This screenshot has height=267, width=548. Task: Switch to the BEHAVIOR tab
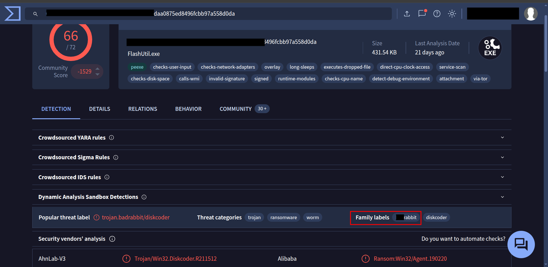(188, 109)
